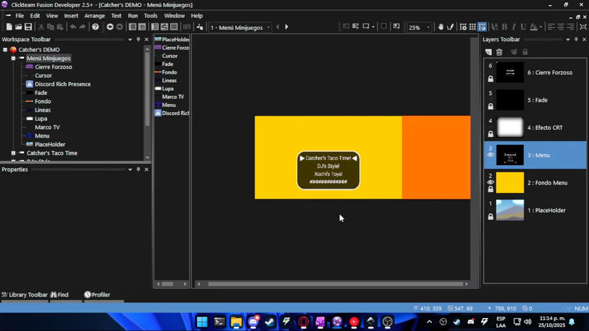Screen dimensions: 589x331
Task: Select Discord Rich Presence in workspace tree
Action: click(63, 84)
